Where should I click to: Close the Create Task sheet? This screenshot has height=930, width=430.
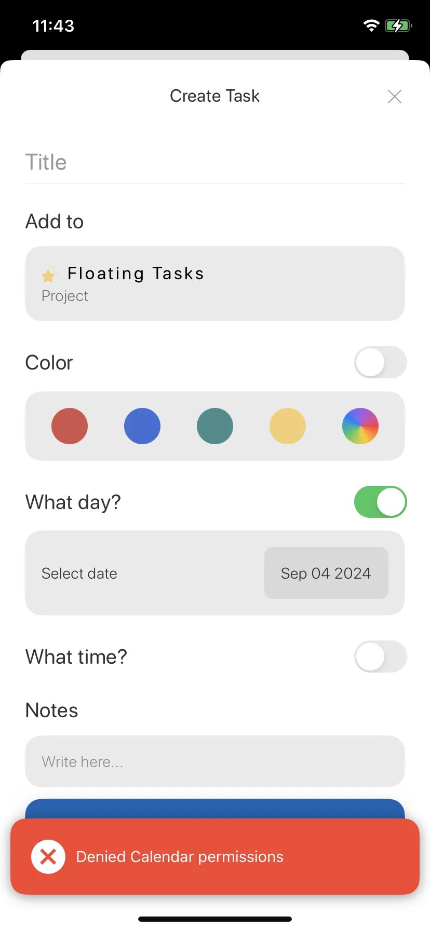(395, 96)
